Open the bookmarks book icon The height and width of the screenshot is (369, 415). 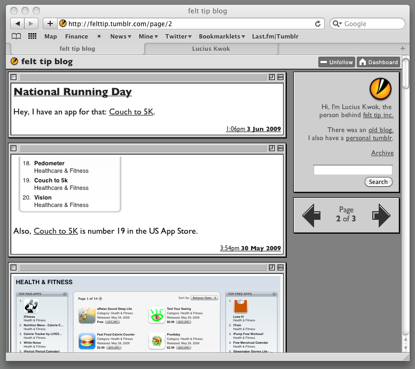[17, 36]
